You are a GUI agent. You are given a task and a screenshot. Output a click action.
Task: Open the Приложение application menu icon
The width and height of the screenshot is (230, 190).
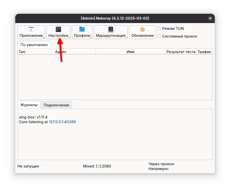31,29
